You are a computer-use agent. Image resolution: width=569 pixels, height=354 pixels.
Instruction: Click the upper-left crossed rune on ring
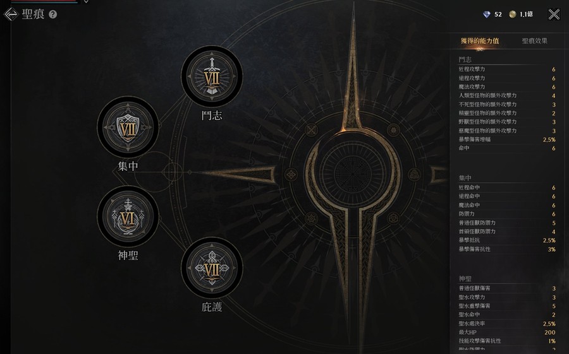pyautogui.click(x=311, y=130)
